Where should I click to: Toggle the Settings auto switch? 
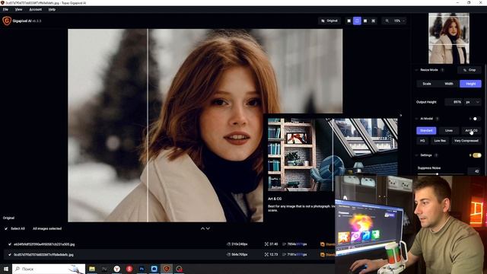point(477,155)
